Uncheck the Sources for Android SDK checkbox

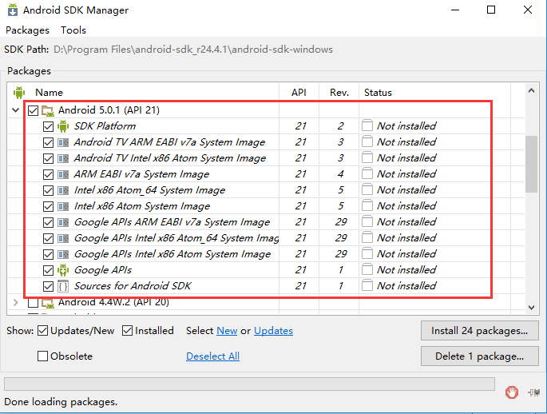click(48, 286)
